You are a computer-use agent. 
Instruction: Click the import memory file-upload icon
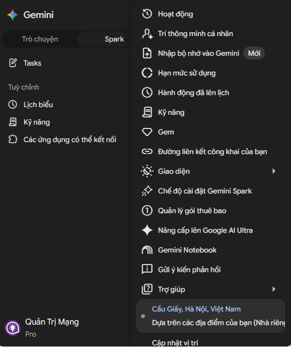147,54
